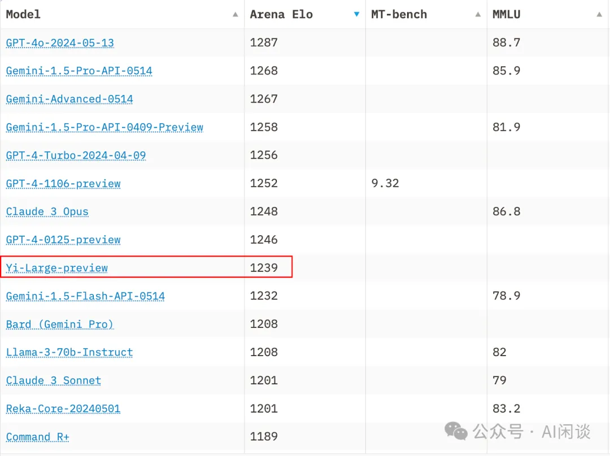Select Elo value 1267
The height and width of the screenshot is (456, 610).
264,99
